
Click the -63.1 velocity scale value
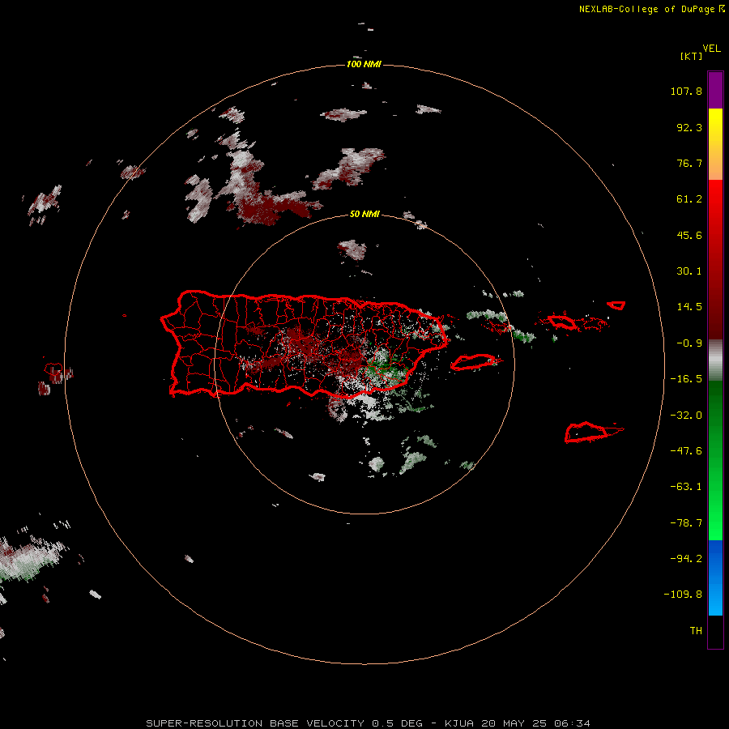coord(686,487)
